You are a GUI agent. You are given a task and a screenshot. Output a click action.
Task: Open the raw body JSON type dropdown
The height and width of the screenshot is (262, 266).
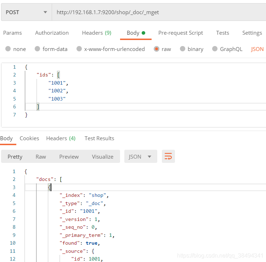[x=257, y=49]
